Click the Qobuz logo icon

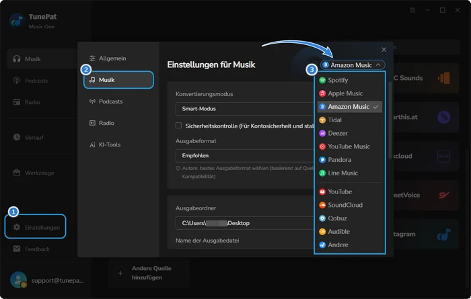(x=322, y=218)
